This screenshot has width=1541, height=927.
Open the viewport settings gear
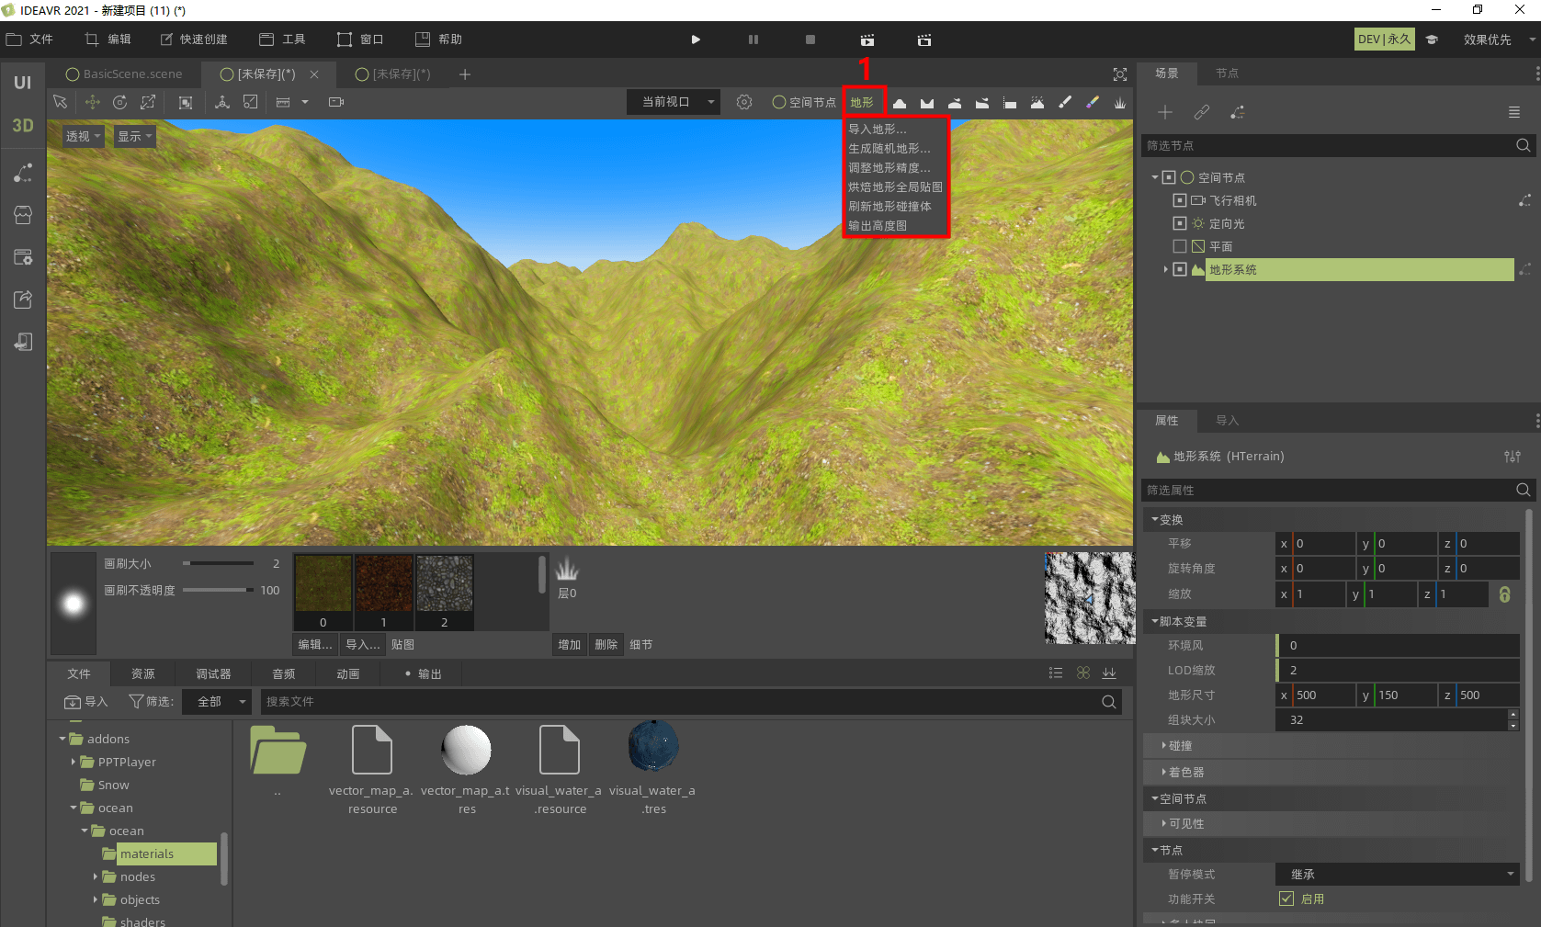(744, 102)
